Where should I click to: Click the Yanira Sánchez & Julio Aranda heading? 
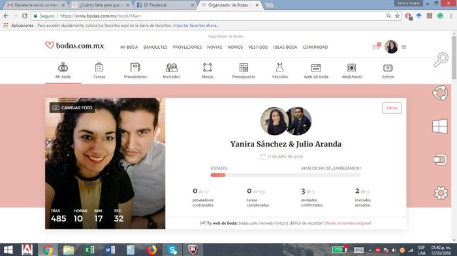[x=286, y=144]
